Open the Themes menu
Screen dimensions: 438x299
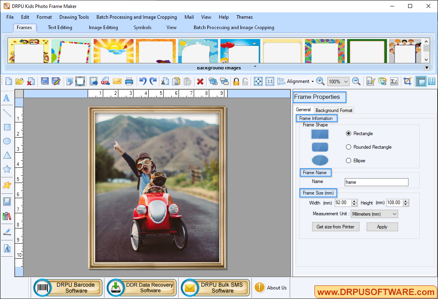pyautogui.click(x=244, y=17)
